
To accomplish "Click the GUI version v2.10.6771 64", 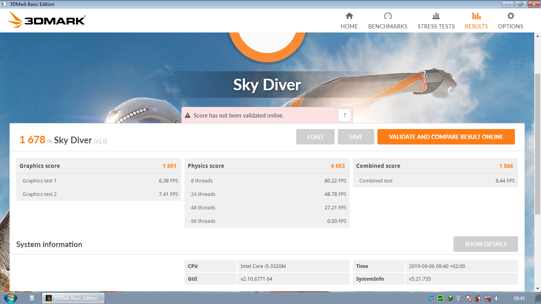I will coord(256,279).
